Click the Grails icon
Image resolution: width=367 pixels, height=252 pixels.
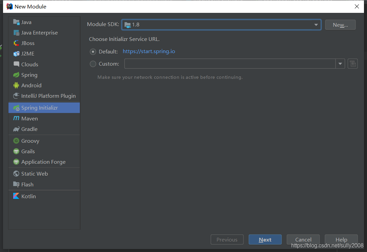click(x=16, y=152)
